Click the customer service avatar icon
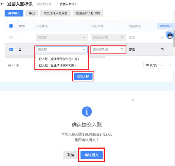This screenshot has height=166, width=175. coord(170,35)
